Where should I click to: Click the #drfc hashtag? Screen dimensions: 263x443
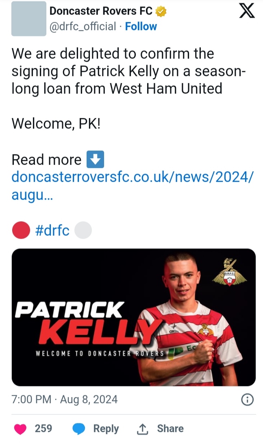coord(52,231)
